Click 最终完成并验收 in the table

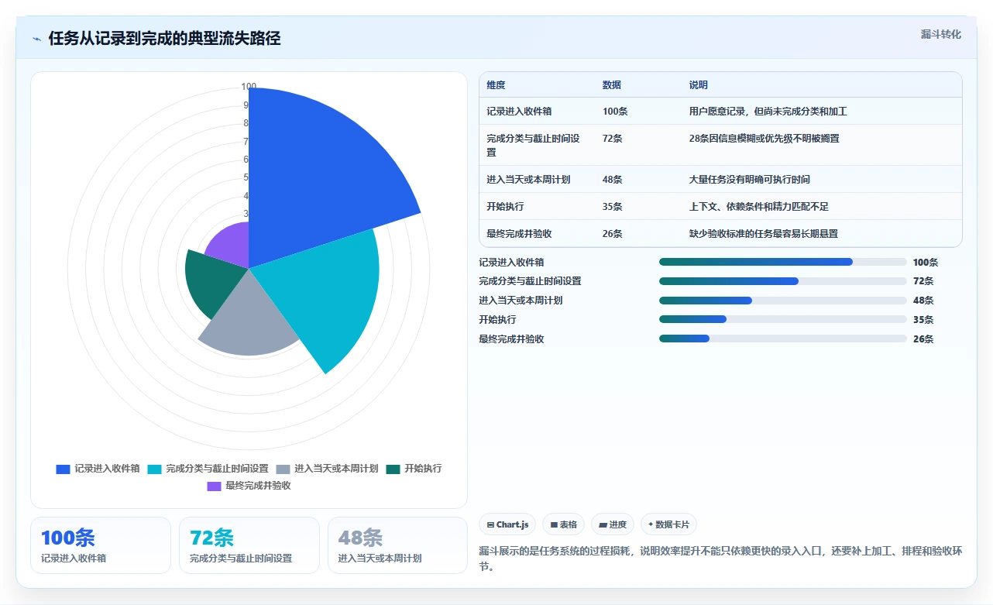coord(520,234)
